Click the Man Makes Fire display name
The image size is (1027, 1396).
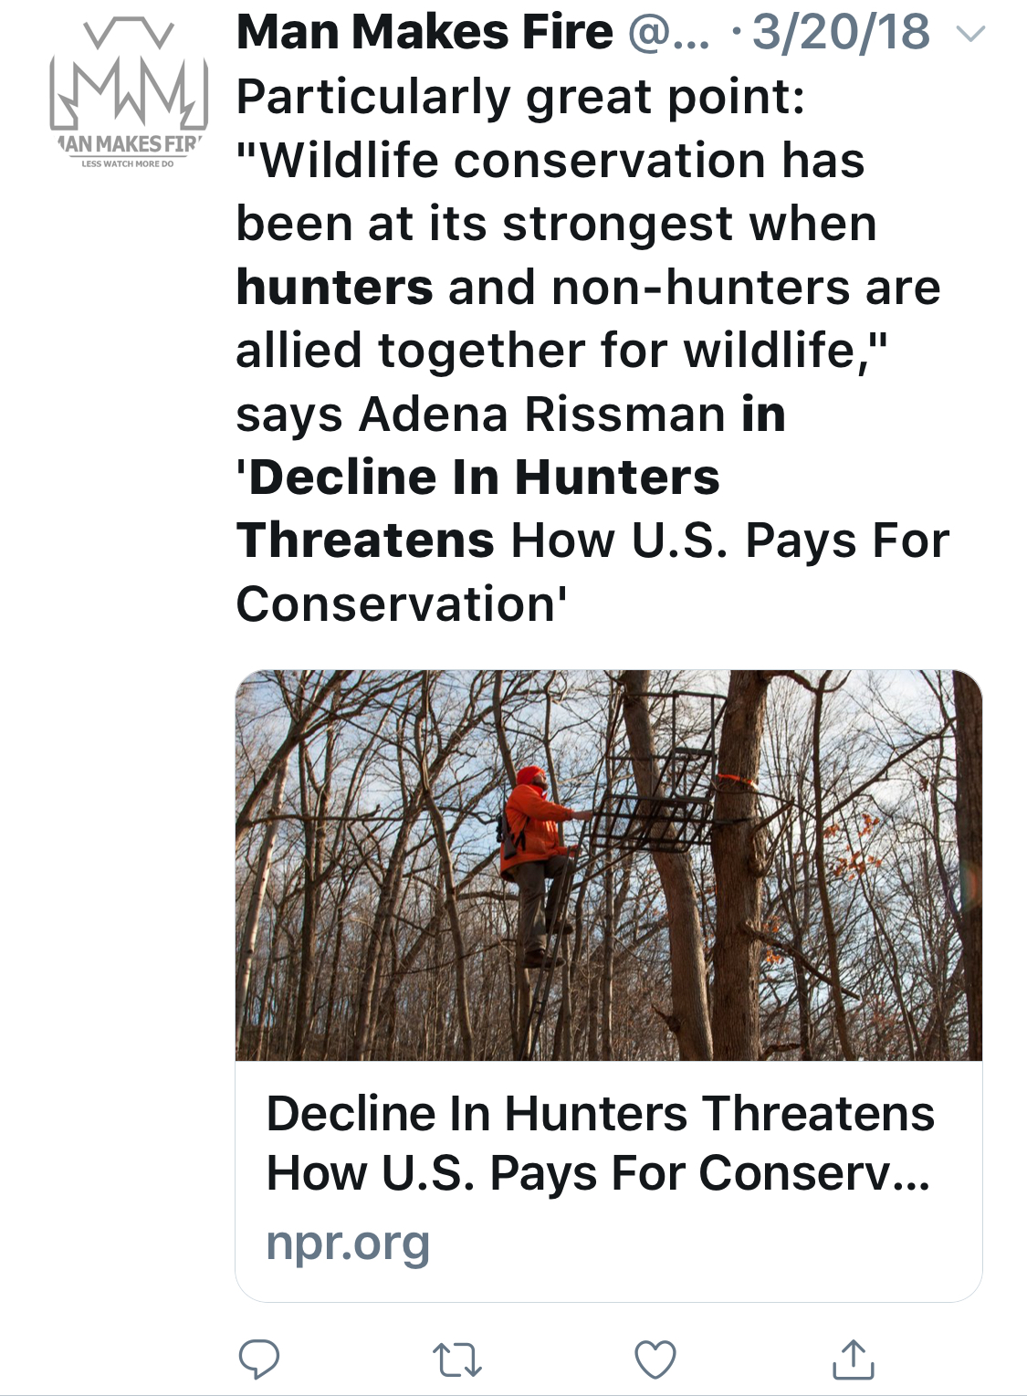click(424, 33)
